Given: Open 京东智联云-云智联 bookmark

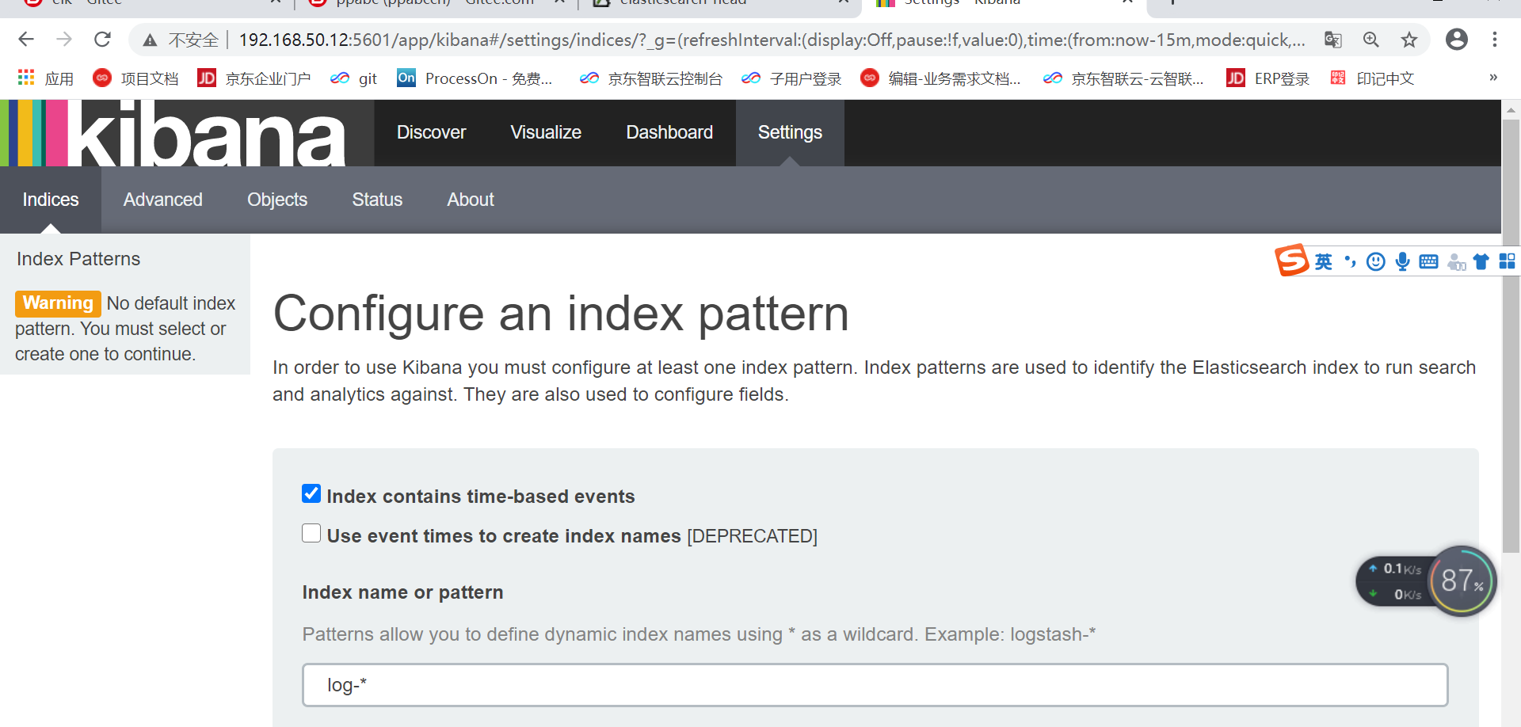Looking at the screenshot, I should pos(1123,78).
